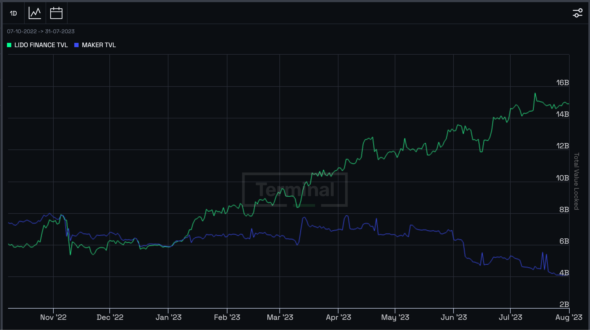
Task: Click the Mar '23 axis label
Action: click(x=280, y=317)
